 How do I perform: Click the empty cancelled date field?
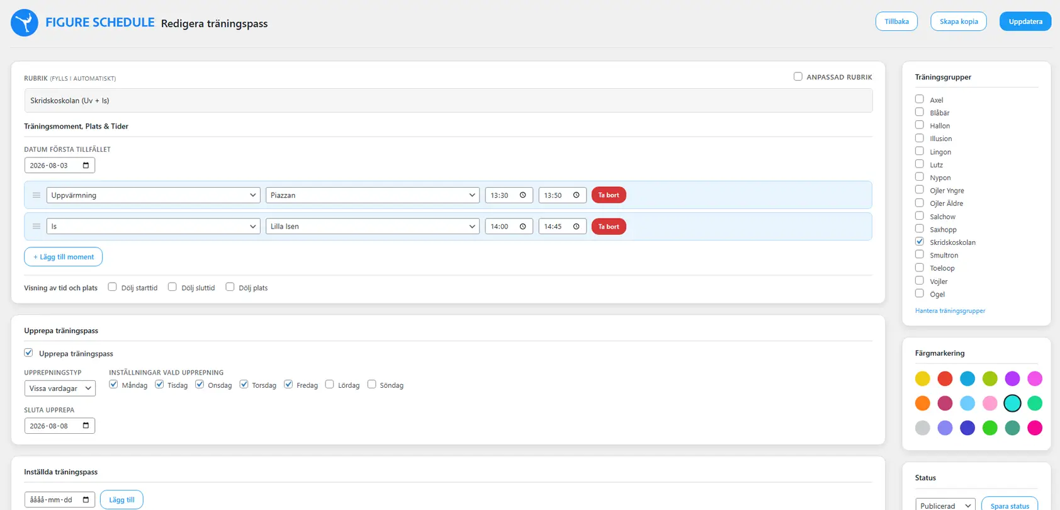60,500
